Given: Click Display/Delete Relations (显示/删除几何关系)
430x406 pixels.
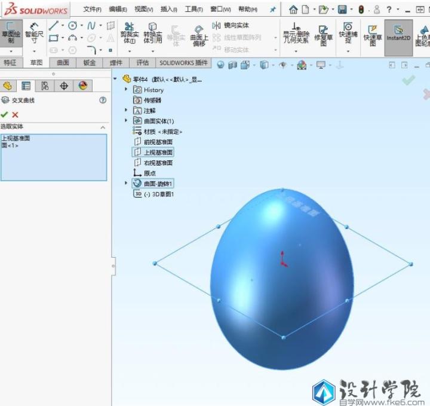Looking at the screenshot, I should point(296,33).
